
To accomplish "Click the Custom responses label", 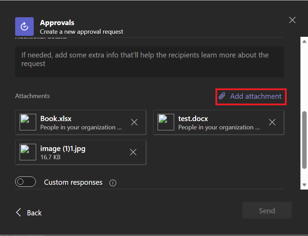I will [73, 182].
